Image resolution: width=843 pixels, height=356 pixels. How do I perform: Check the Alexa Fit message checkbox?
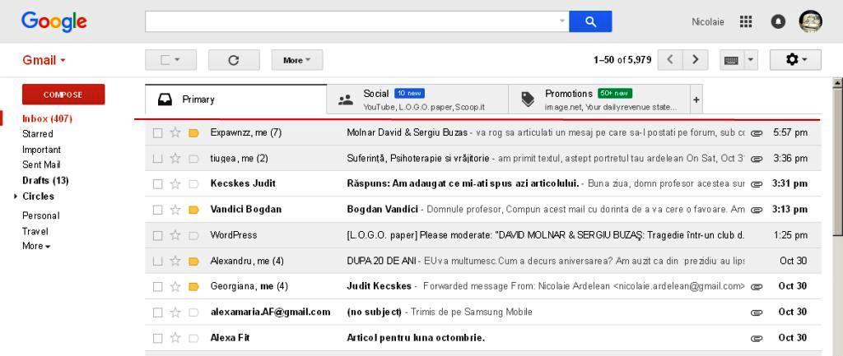158,338
